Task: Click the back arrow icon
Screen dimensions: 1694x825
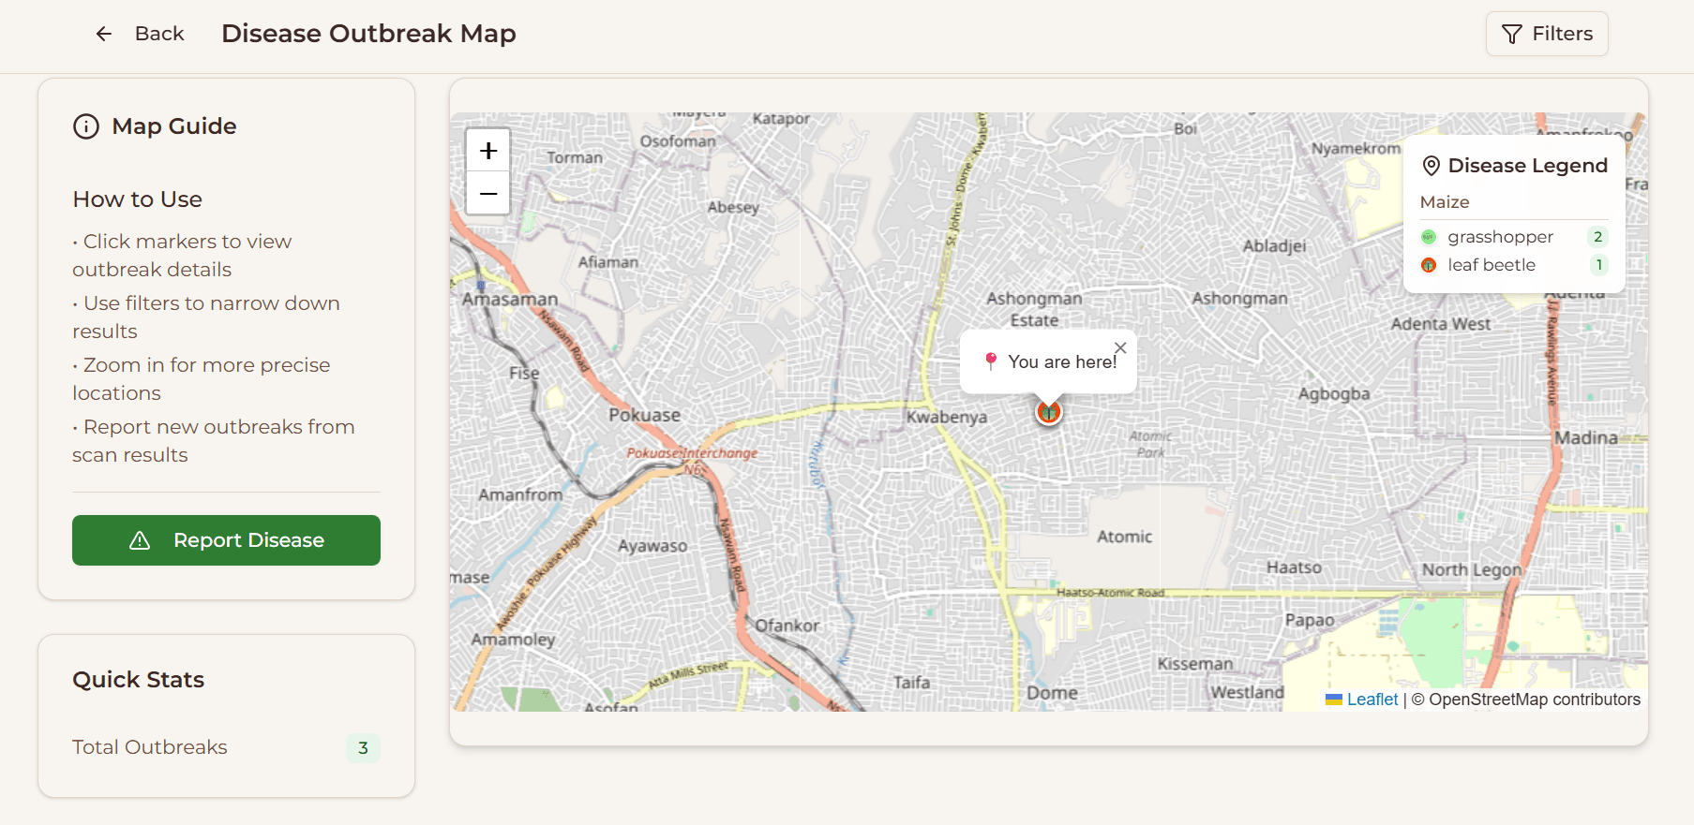Action: tap(103, 34)
